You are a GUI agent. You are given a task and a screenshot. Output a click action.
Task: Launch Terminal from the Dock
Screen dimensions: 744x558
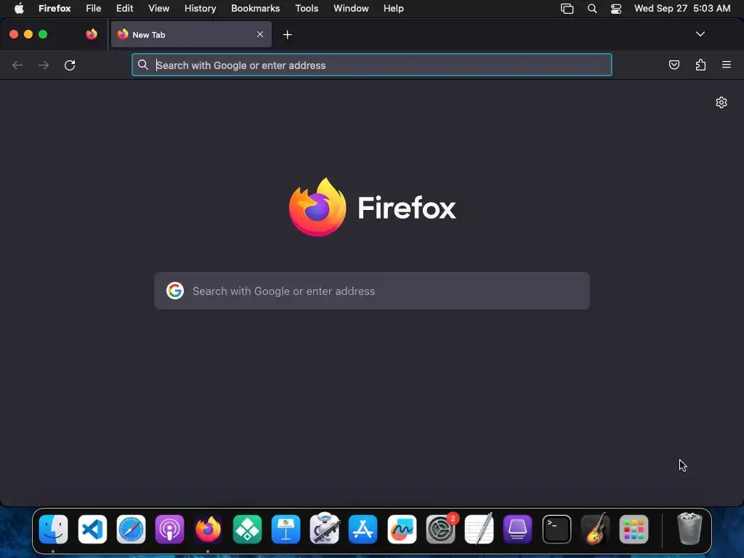tap(557, 529)
